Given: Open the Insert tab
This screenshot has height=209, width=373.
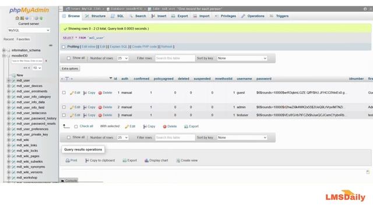Looking at the screenshot, I should tap(159, 16).
